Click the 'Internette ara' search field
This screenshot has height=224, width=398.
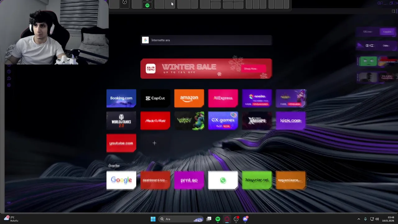[206, 40]
